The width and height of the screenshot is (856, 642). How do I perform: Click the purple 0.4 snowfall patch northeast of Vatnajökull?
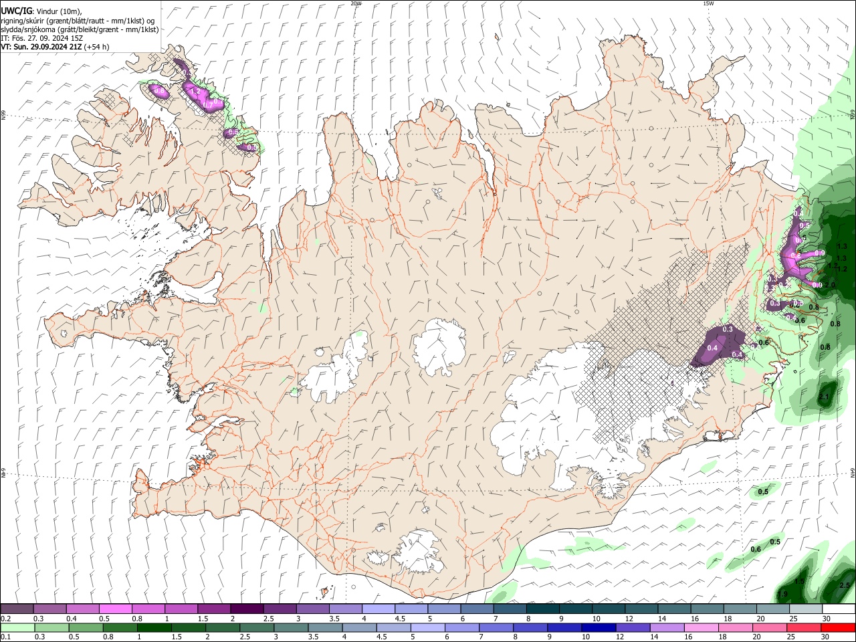(712, 347)
